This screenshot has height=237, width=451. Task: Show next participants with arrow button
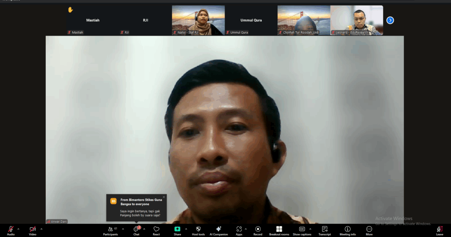[x=390, y=20]
